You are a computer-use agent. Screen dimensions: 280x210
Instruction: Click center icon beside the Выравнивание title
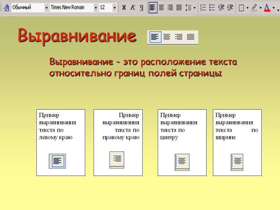(167, 37)
